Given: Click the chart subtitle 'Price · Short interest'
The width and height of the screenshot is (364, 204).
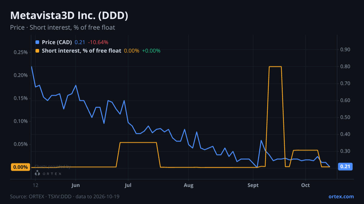Looking at the screenshot, I should (62, 28).
